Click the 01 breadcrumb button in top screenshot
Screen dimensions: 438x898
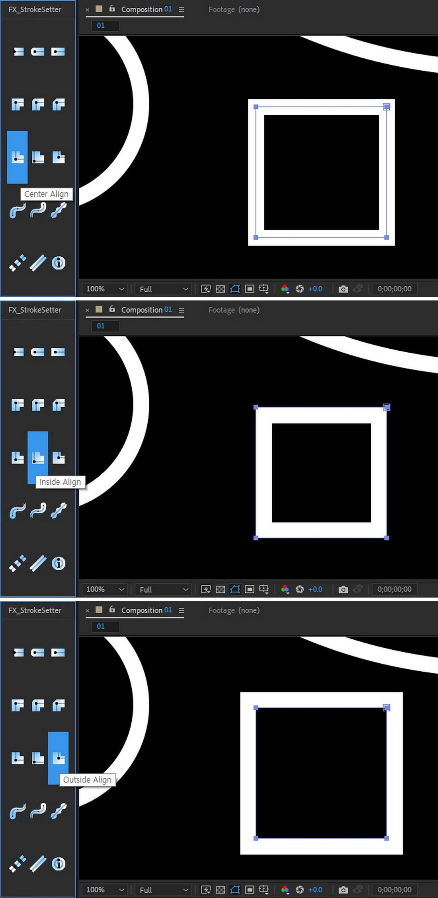tap(105, 26)
